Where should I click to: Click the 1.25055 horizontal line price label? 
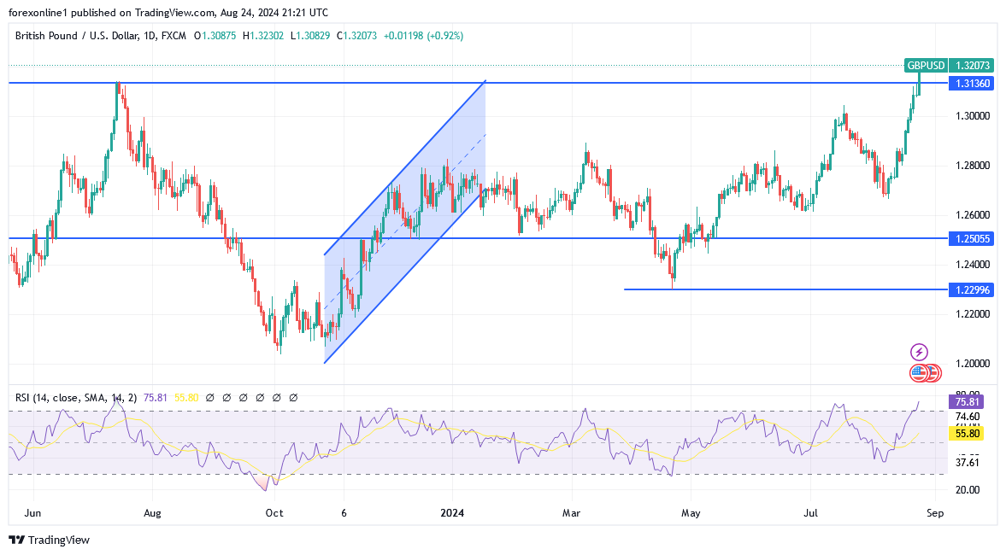972,238
